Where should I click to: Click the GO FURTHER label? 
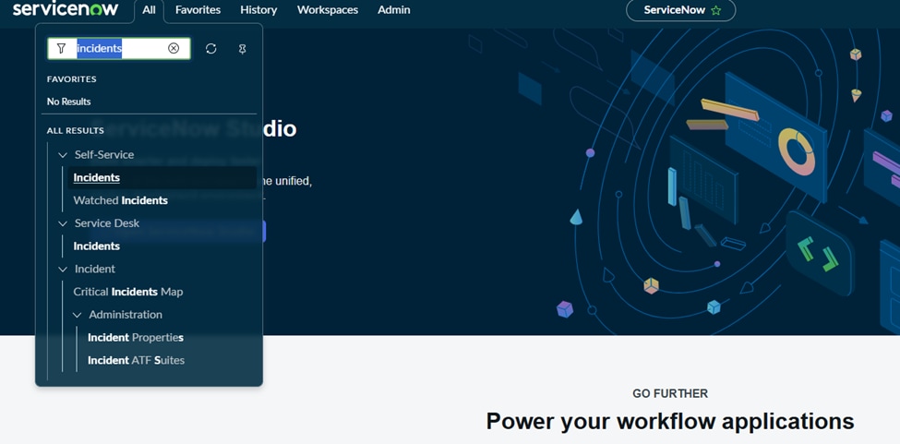pyautogui.click(x=670, y=393)
